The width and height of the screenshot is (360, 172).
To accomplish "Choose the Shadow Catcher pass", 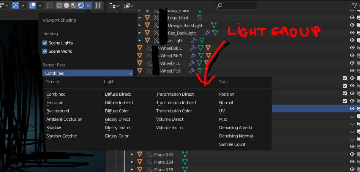I will [62, 136].
